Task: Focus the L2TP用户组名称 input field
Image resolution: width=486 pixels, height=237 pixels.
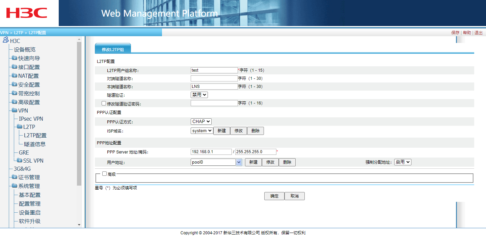Action: (214, 70)
